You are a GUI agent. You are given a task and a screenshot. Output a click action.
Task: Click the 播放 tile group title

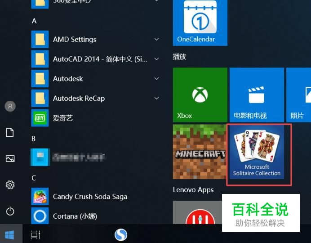(179, 57)
